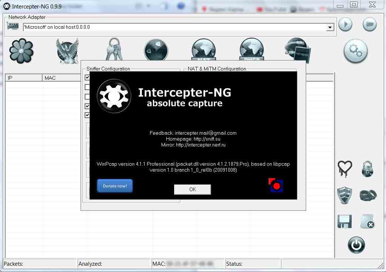
Task: Toggle fourth Sniffer Configuration checkbox
Action: point(87,106)
